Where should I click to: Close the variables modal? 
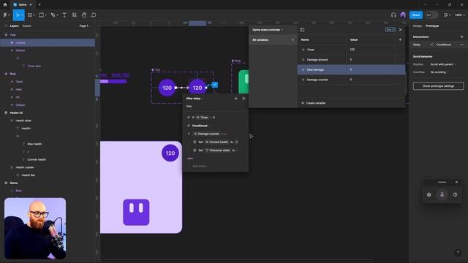[x=400, y=30]
